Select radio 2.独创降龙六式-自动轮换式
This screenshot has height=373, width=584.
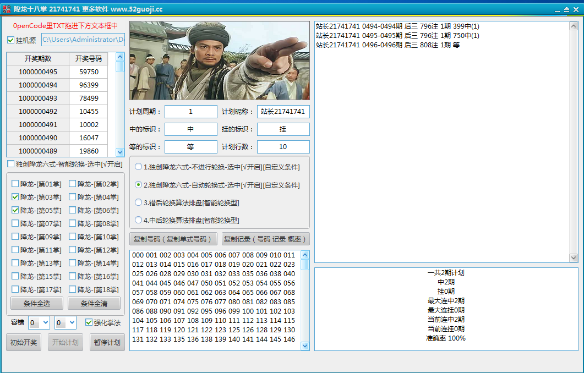138,185
